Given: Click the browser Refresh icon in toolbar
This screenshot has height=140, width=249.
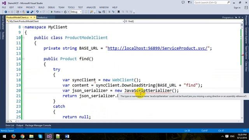Looking at the screenshot, I should click(65, 12).
